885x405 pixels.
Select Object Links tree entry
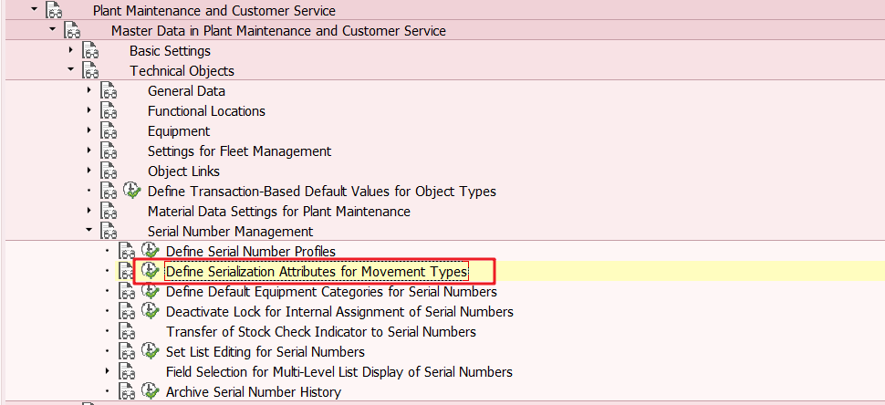tap(183, 171)
